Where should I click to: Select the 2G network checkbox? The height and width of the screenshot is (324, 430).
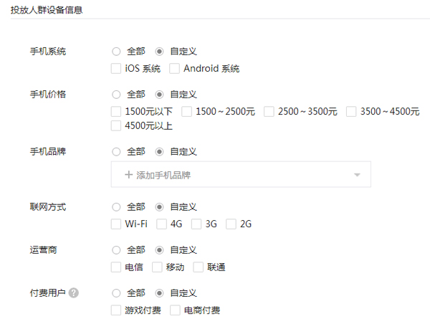(x=231, y=224)
